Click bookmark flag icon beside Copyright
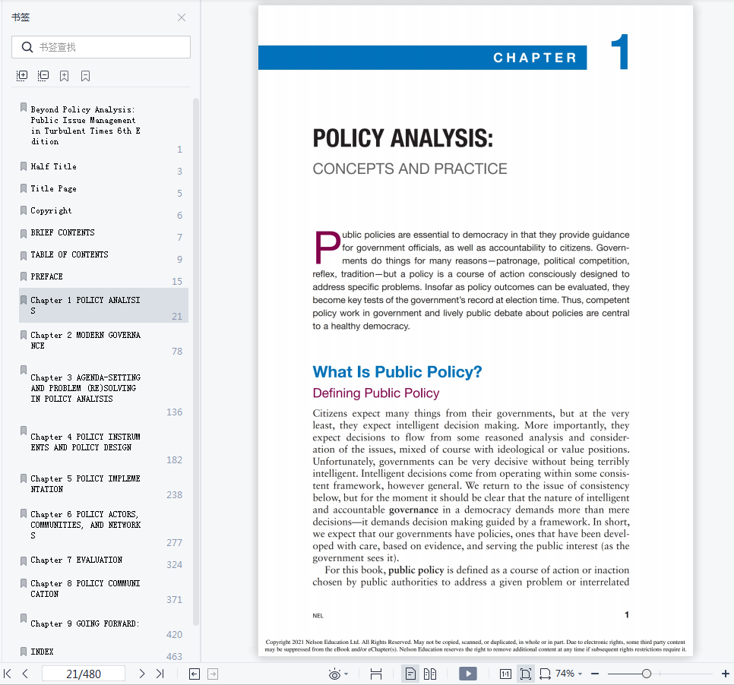Viewport: 734px width, 685px height. pyautogui.click(x=24, y=210)
